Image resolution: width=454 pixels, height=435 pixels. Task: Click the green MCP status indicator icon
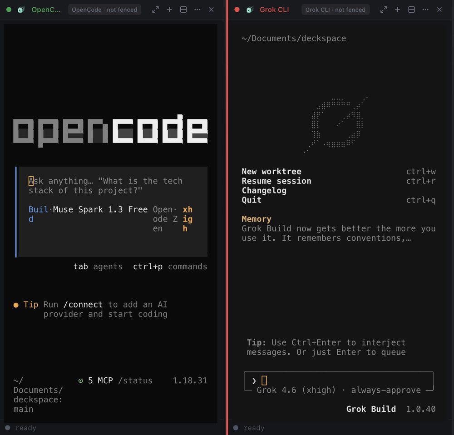click(81, 381)
